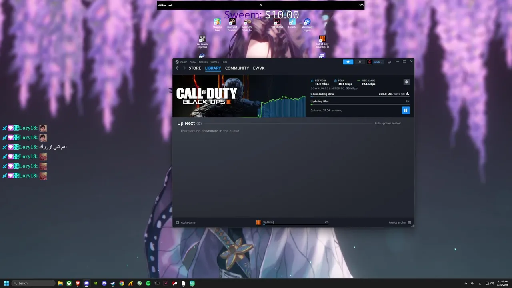Open the COMMUNITY tab
Screen dimensions: 512x288
pyautogui.click(x=237, y=68)
